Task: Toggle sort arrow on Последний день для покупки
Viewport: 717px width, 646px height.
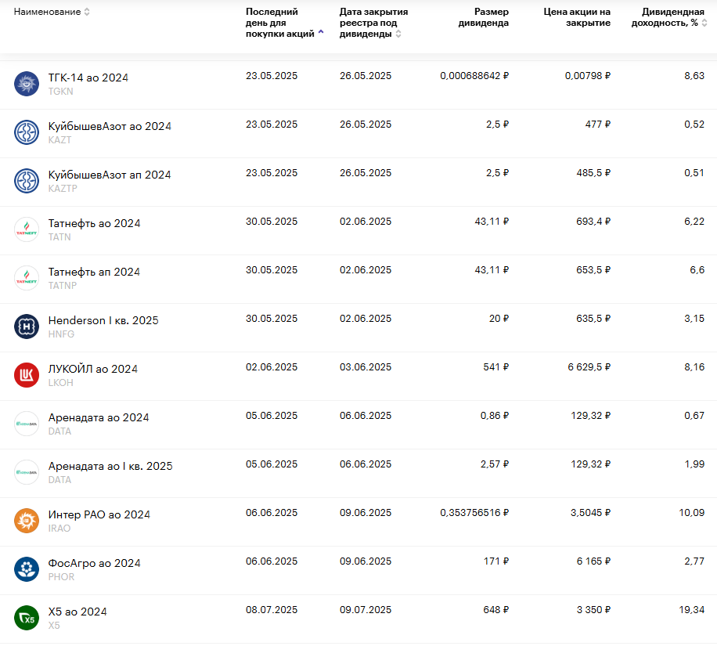Action: pos(321,33)
